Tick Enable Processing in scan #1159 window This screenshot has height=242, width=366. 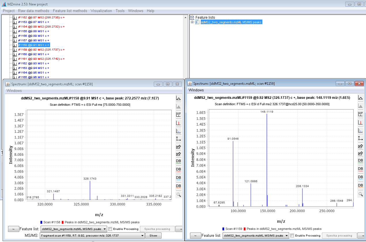(292, 236)
